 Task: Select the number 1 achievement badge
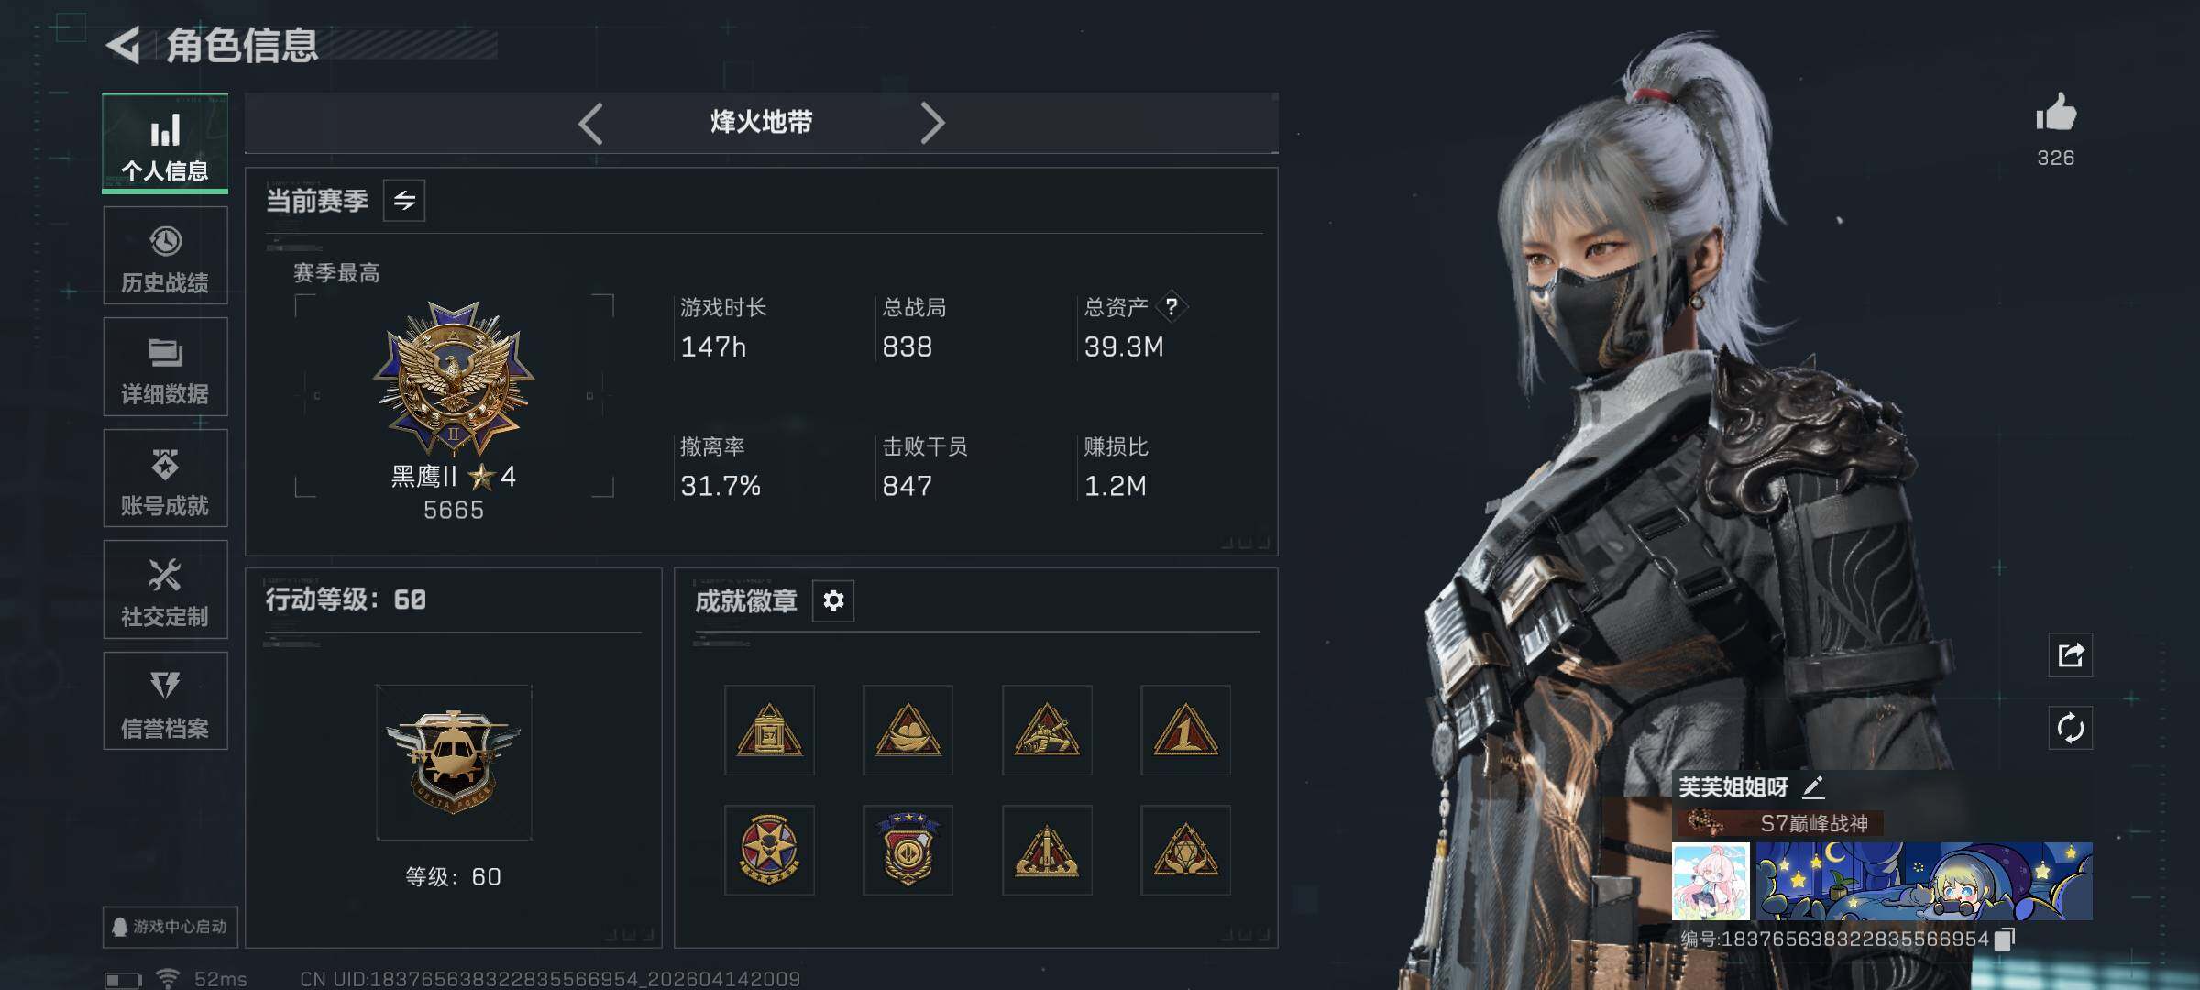pos(1185,731)
